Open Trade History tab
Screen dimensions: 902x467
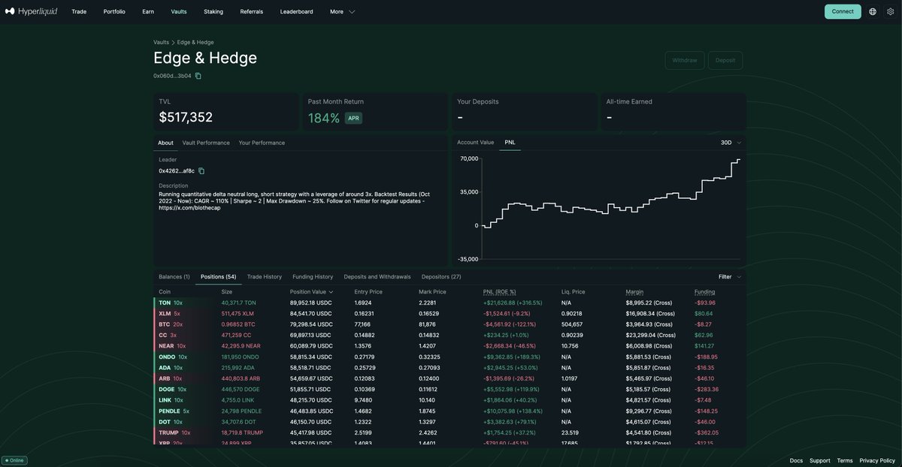(x=265, y=277)
